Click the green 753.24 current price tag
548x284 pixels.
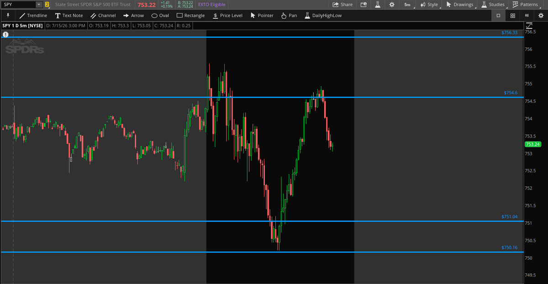533,144
